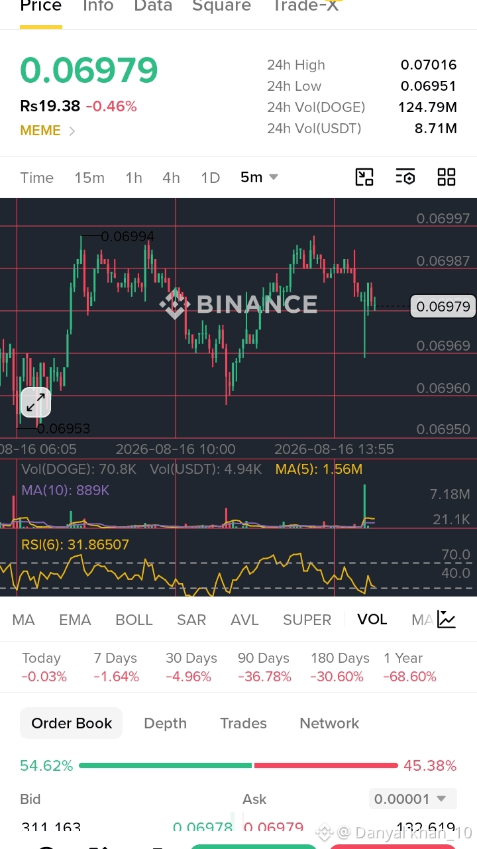Tap the 24h Vol(USDT) value 8.71M
The height and width of the screenshot is (849, 477).
click(436, 129)
